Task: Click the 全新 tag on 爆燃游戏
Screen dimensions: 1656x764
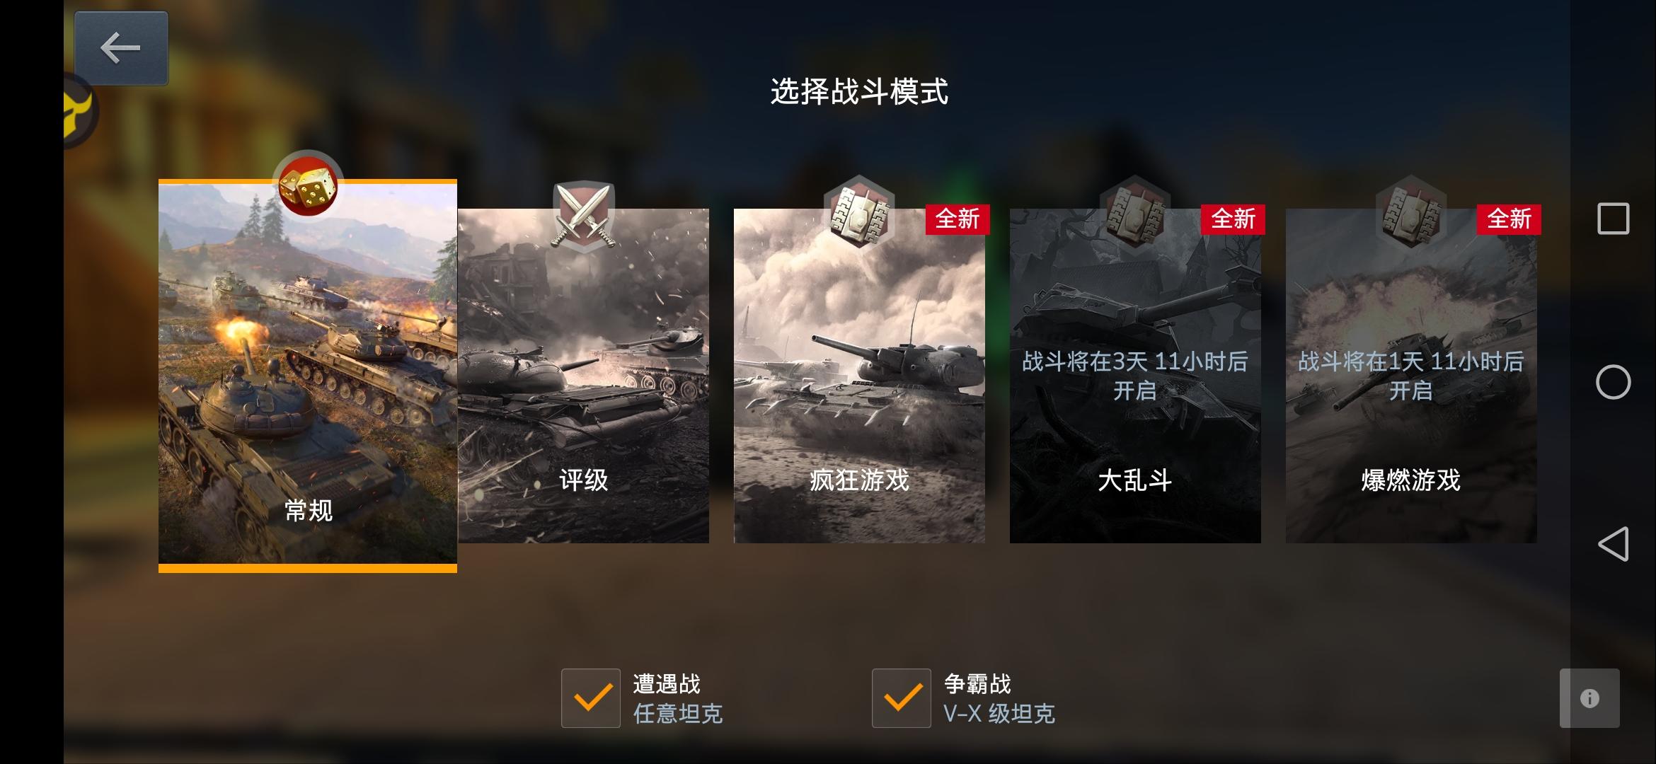Action: [1509, 219]
